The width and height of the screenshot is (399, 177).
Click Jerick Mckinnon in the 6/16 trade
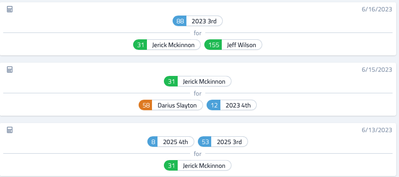coord(167,45)
